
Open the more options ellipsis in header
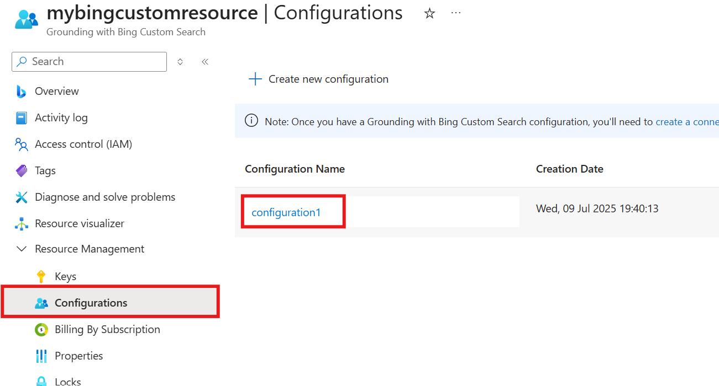pos(456,13)
